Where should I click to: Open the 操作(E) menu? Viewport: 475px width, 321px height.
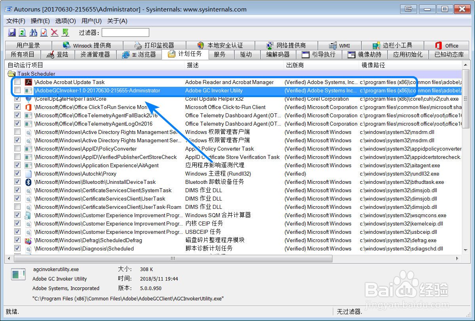(x=40, y=21)
